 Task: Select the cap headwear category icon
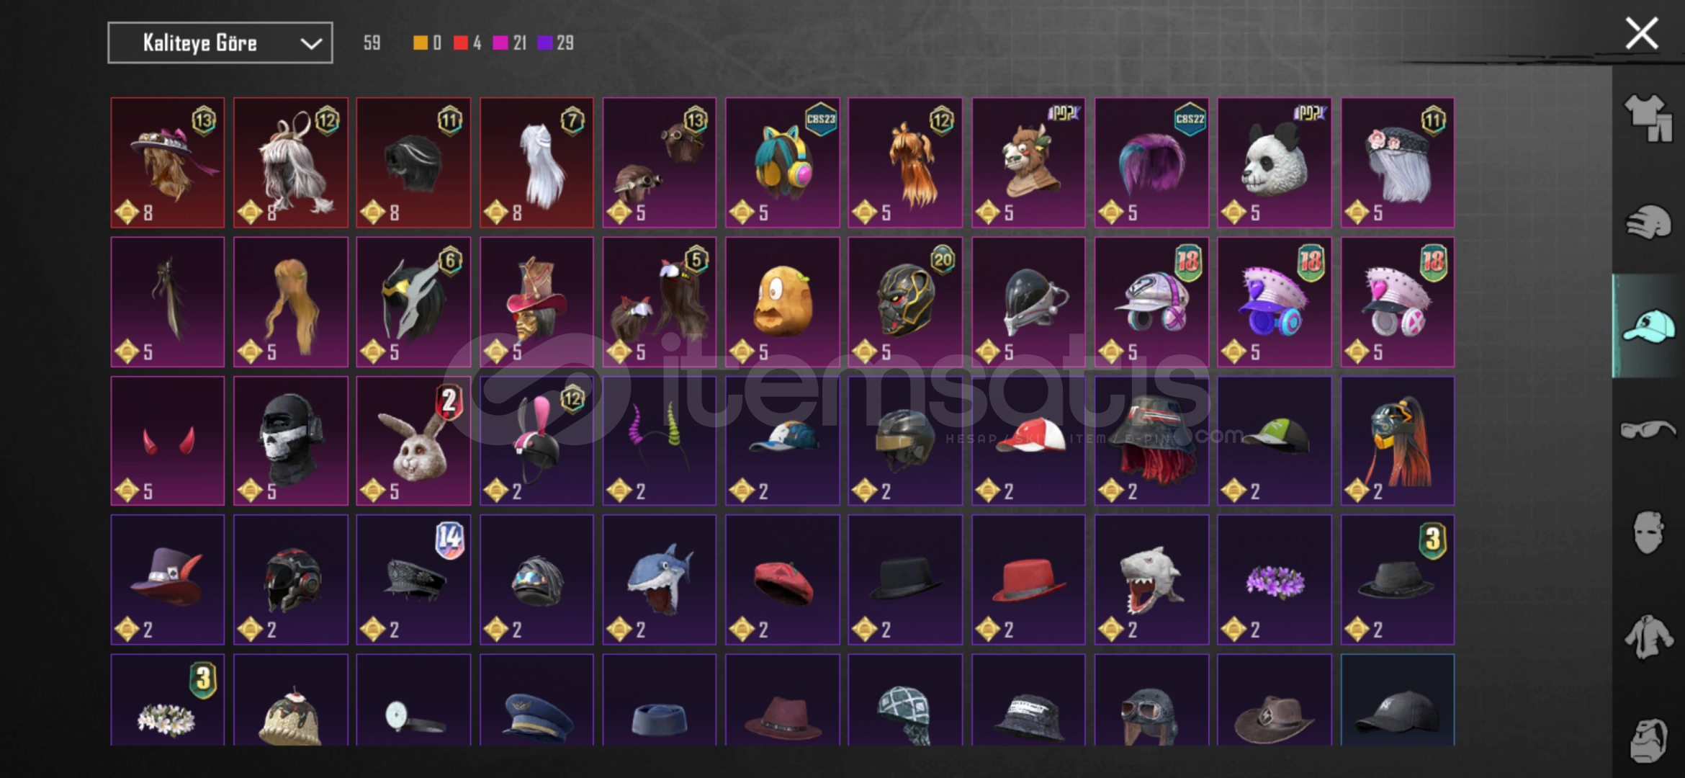coord(1648,326)
